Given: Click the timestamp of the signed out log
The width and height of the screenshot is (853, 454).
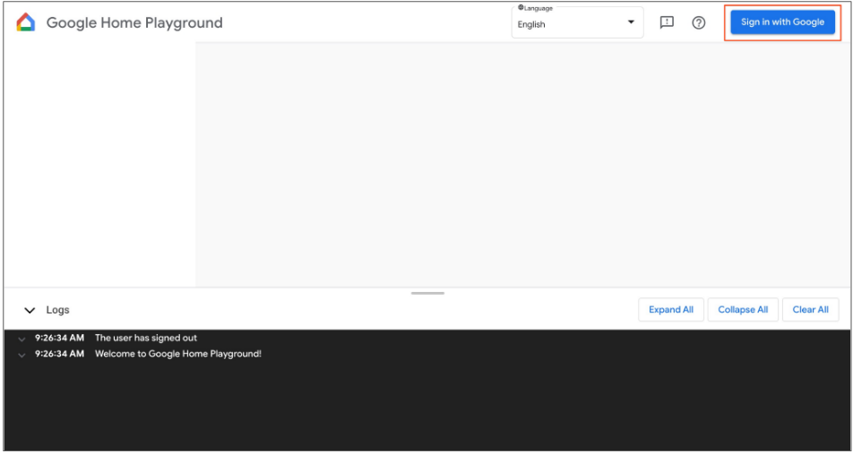Looking at the screenshot, I should tap(59, 338).
